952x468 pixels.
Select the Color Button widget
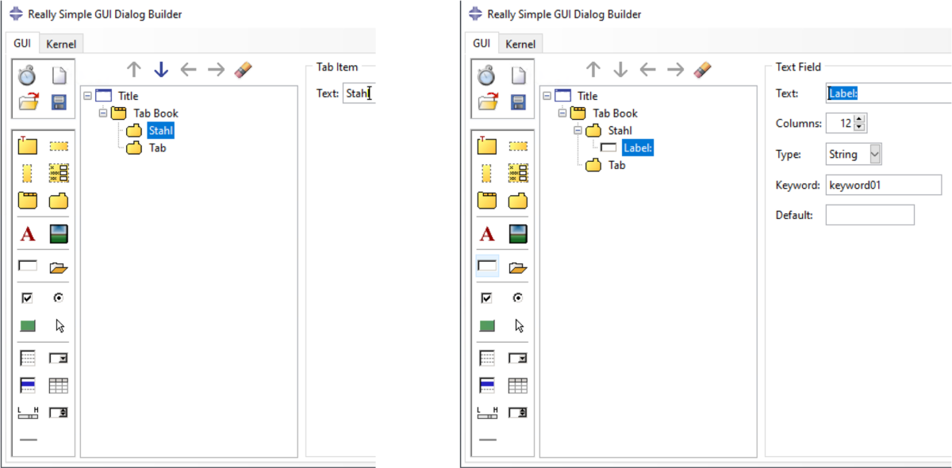click(x=27, y=325)
